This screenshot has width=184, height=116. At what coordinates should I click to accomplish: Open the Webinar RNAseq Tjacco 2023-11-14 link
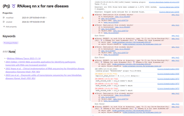pos(24,58)
